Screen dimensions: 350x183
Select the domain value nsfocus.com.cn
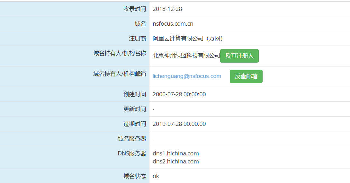pos(173,24)
